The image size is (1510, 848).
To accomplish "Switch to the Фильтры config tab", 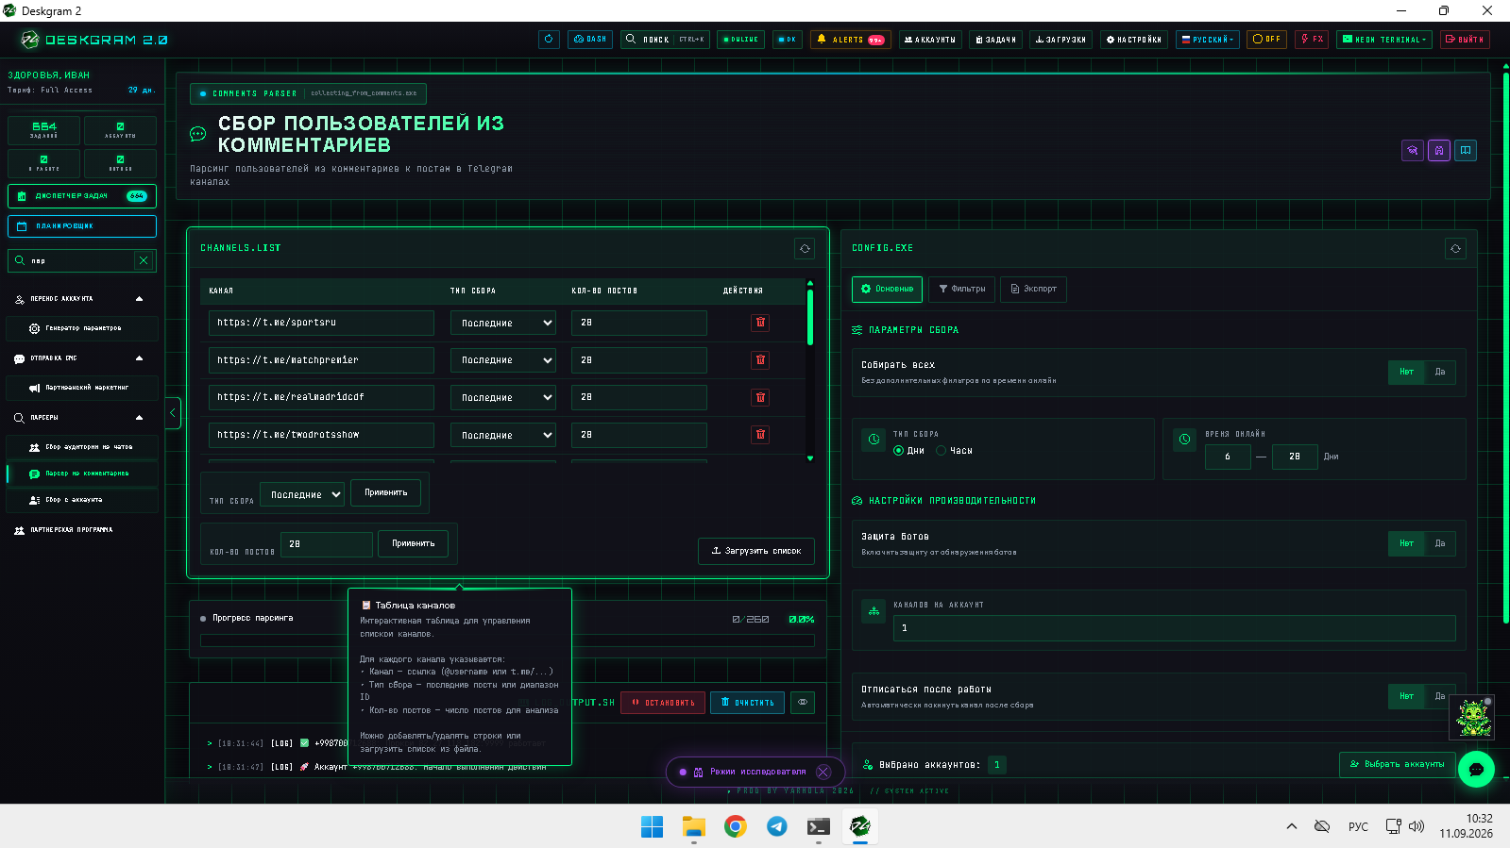I will pos(961,289).
